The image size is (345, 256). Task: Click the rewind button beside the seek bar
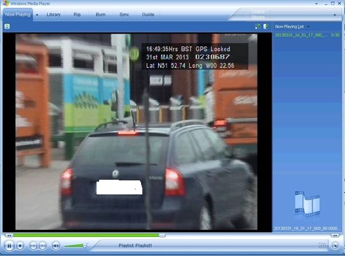(x=9, y=236)
